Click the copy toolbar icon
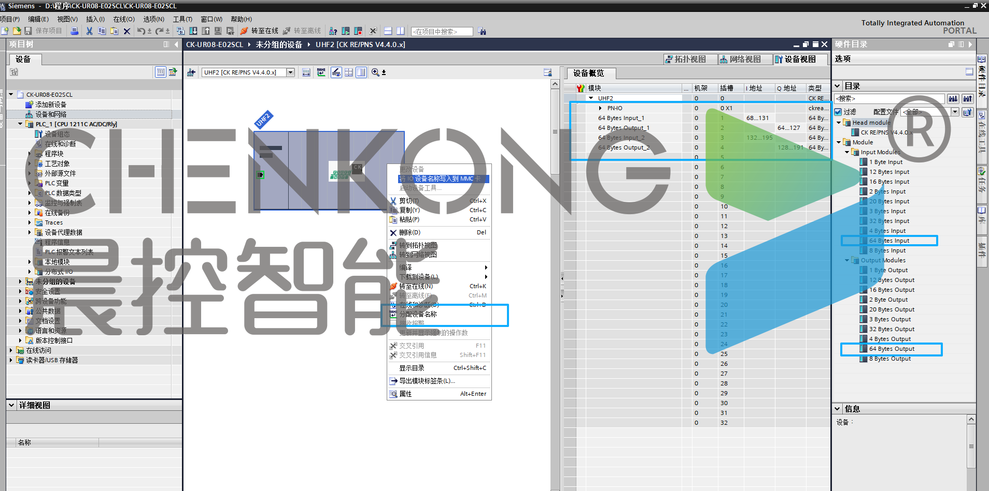The width and height of the screenshot is (989, 491). 102,31
